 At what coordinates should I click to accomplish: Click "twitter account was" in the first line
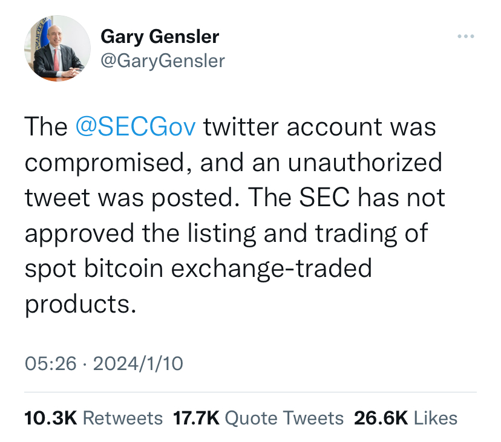tap(320, 128)
